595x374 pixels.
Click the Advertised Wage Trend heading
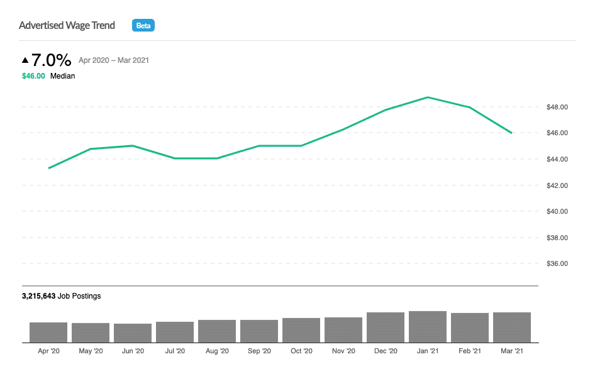67,26
